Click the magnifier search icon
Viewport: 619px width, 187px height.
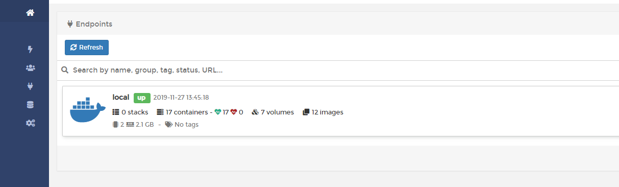[x=65, y=70]
